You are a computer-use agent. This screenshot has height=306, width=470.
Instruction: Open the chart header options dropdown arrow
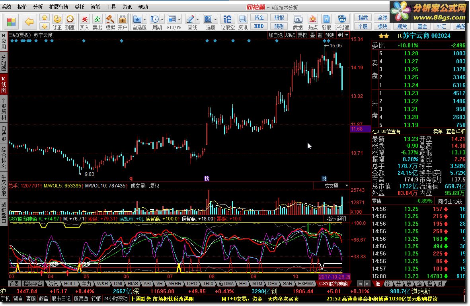347,35
